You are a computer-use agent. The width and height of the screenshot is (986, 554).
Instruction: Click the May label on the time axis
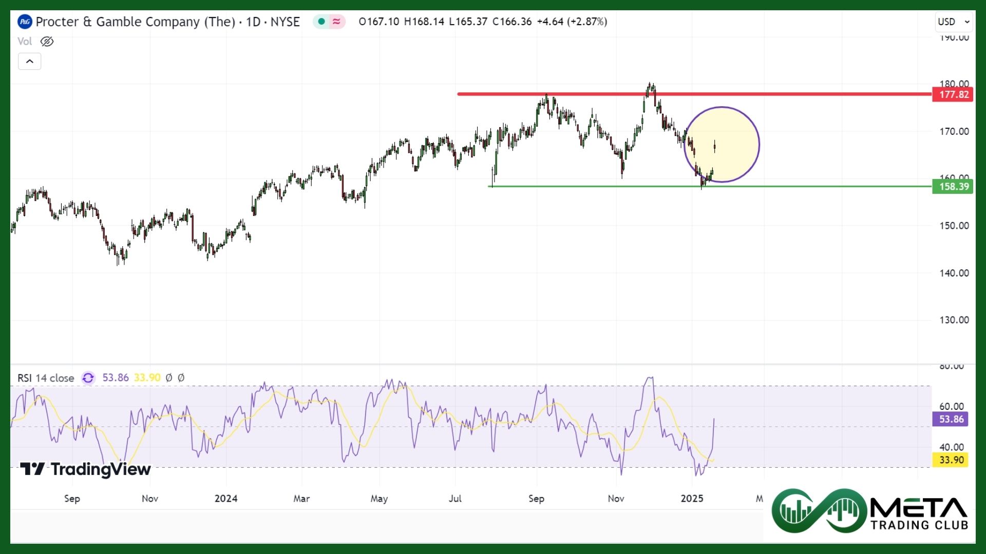click(379, 499)
